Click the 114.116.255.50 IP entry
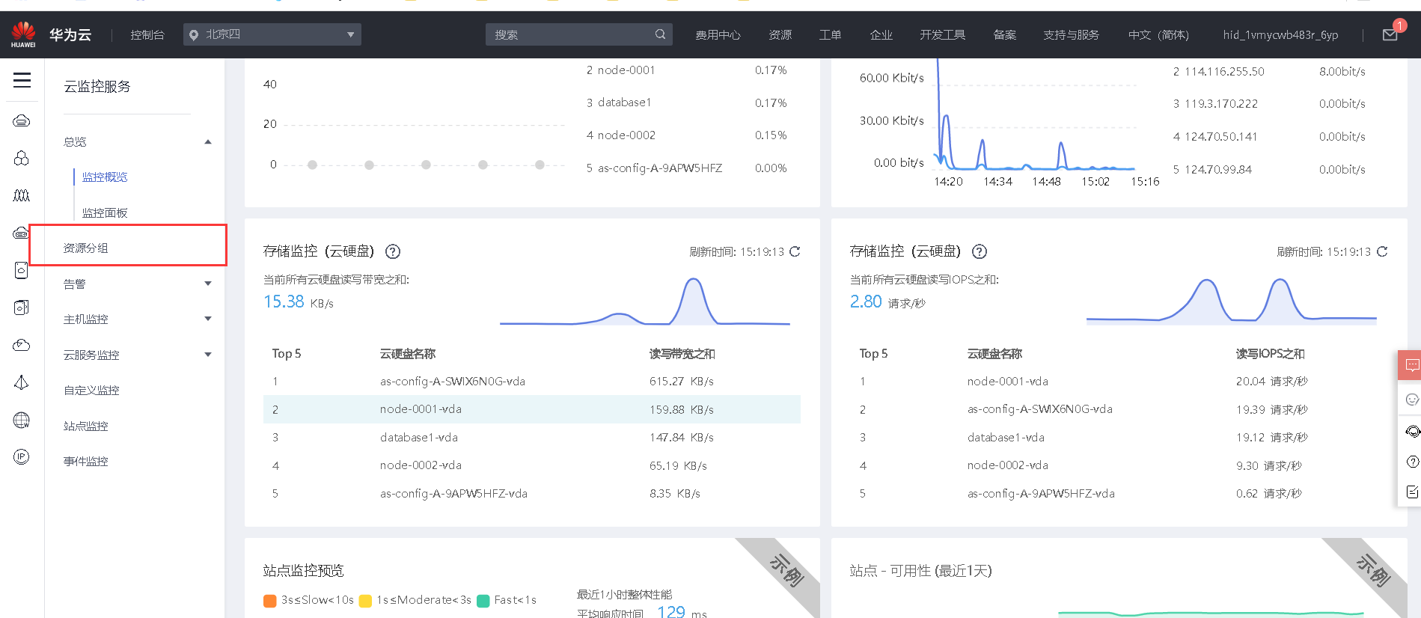Viewport: 1421px width, 618px height. pyautogui.click(x=1224, y=72)
